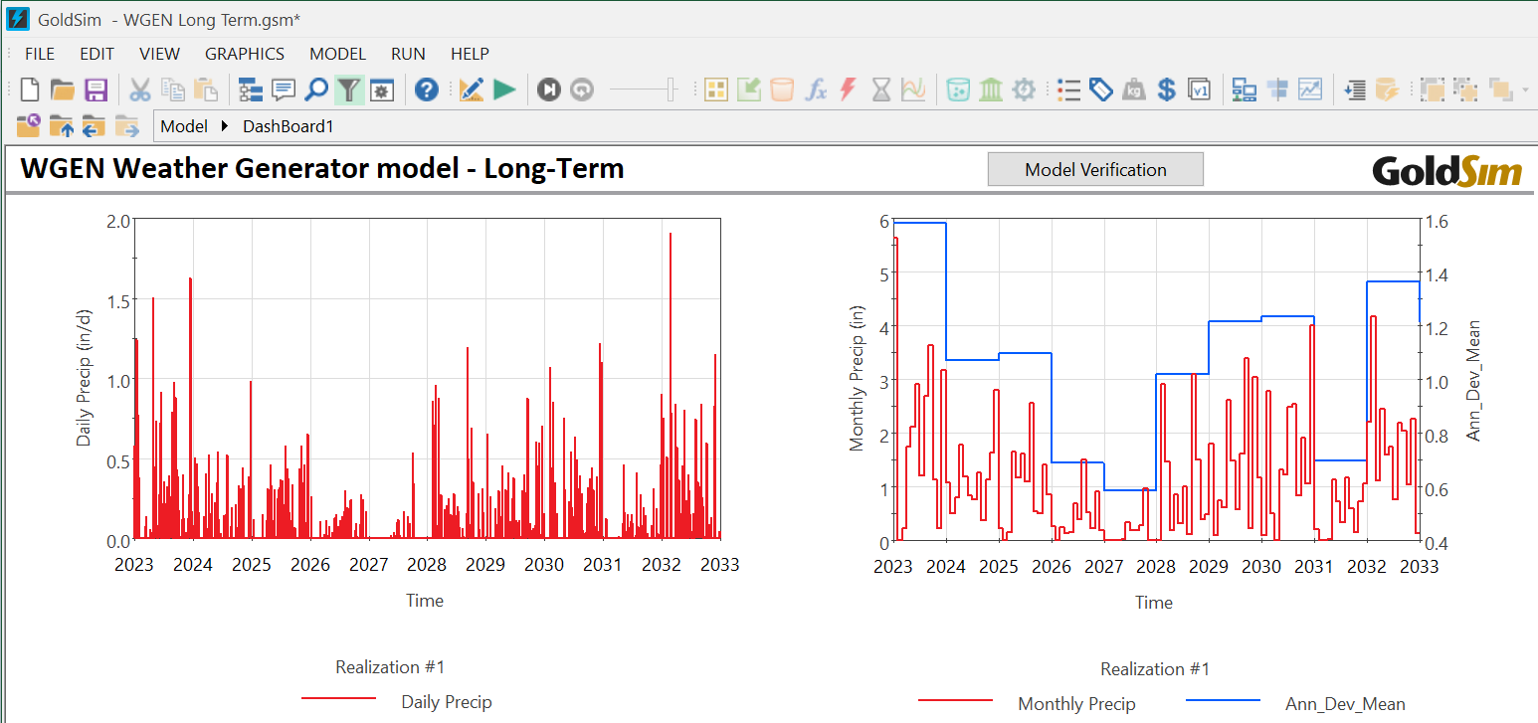
Task: Open the EDIT menu
Action: coord(97,54)
